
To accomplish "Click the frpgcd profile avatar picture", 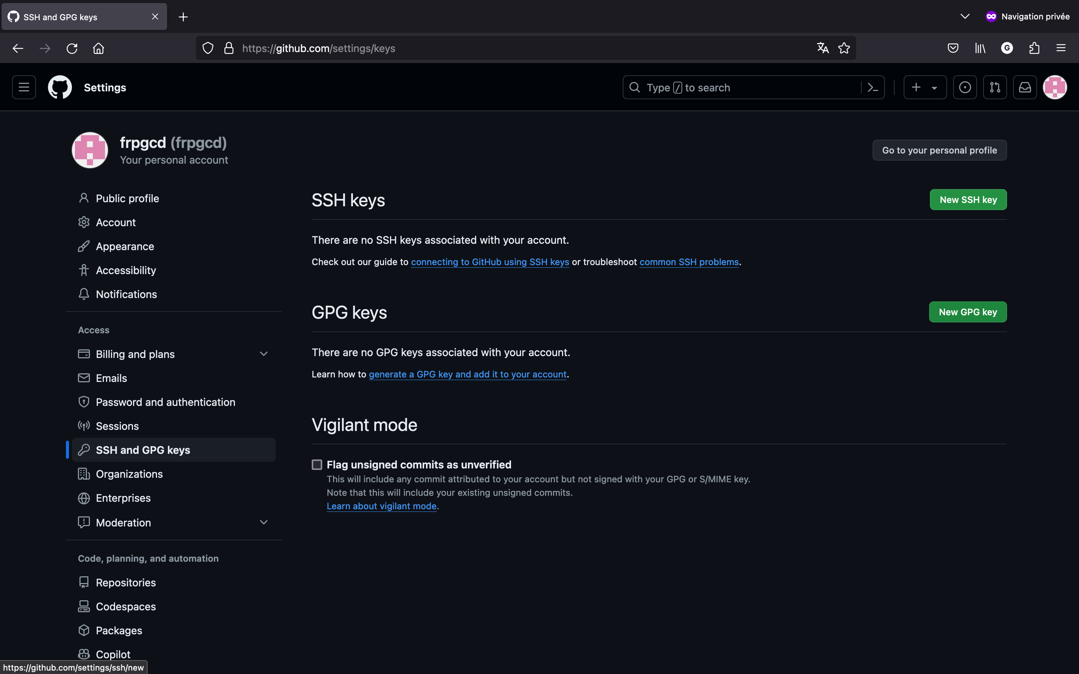I will click(x=90, y=150).
